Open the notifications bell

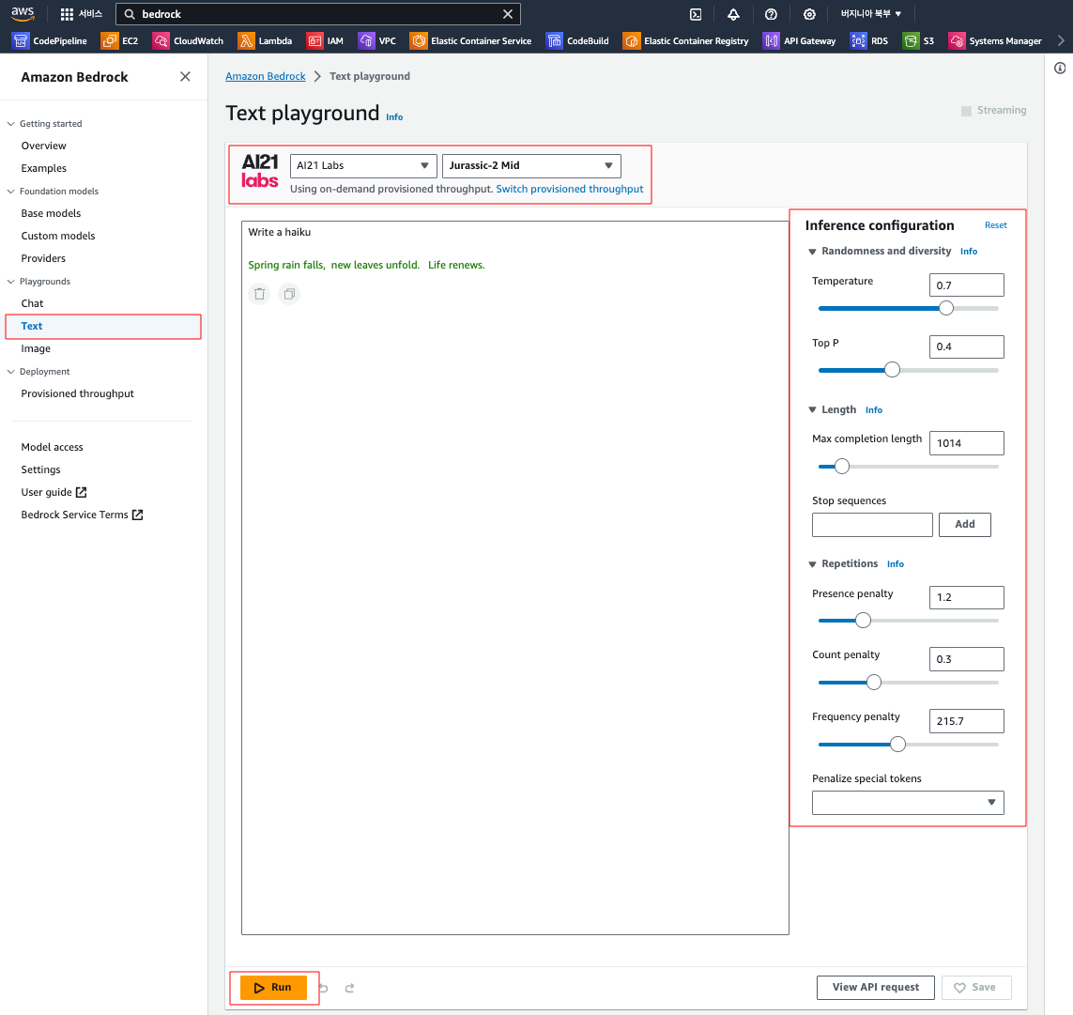point(733,14)
